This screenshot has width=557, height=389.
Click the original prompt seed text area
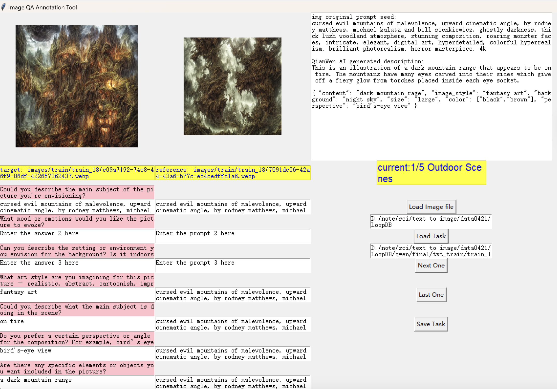431,86
